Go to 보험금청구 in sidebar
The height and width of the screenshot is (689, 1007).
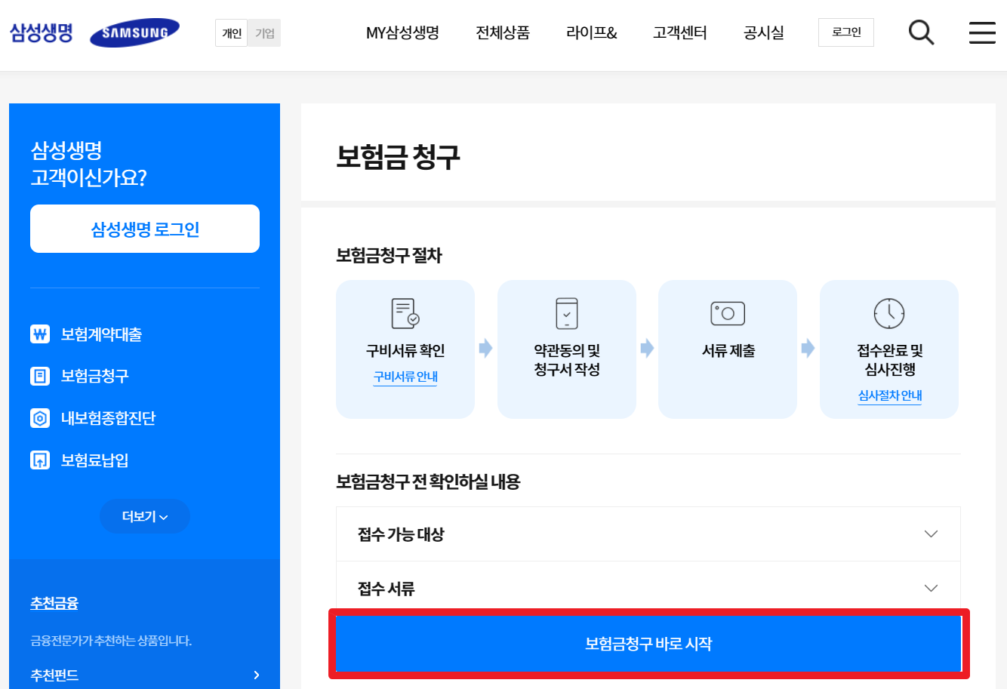click(94, 376)
